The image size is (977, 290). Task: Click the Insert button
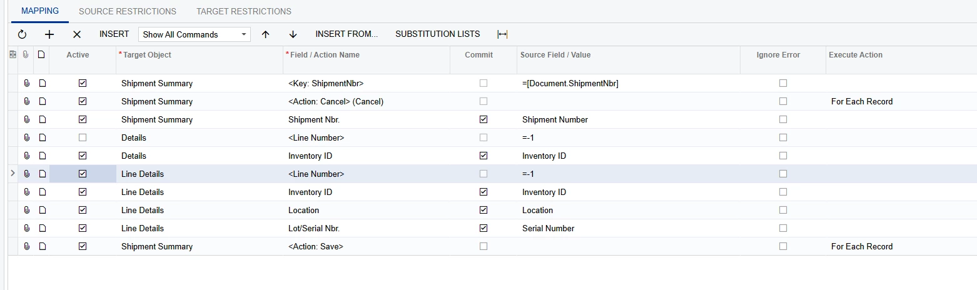[x=114, y=34]
